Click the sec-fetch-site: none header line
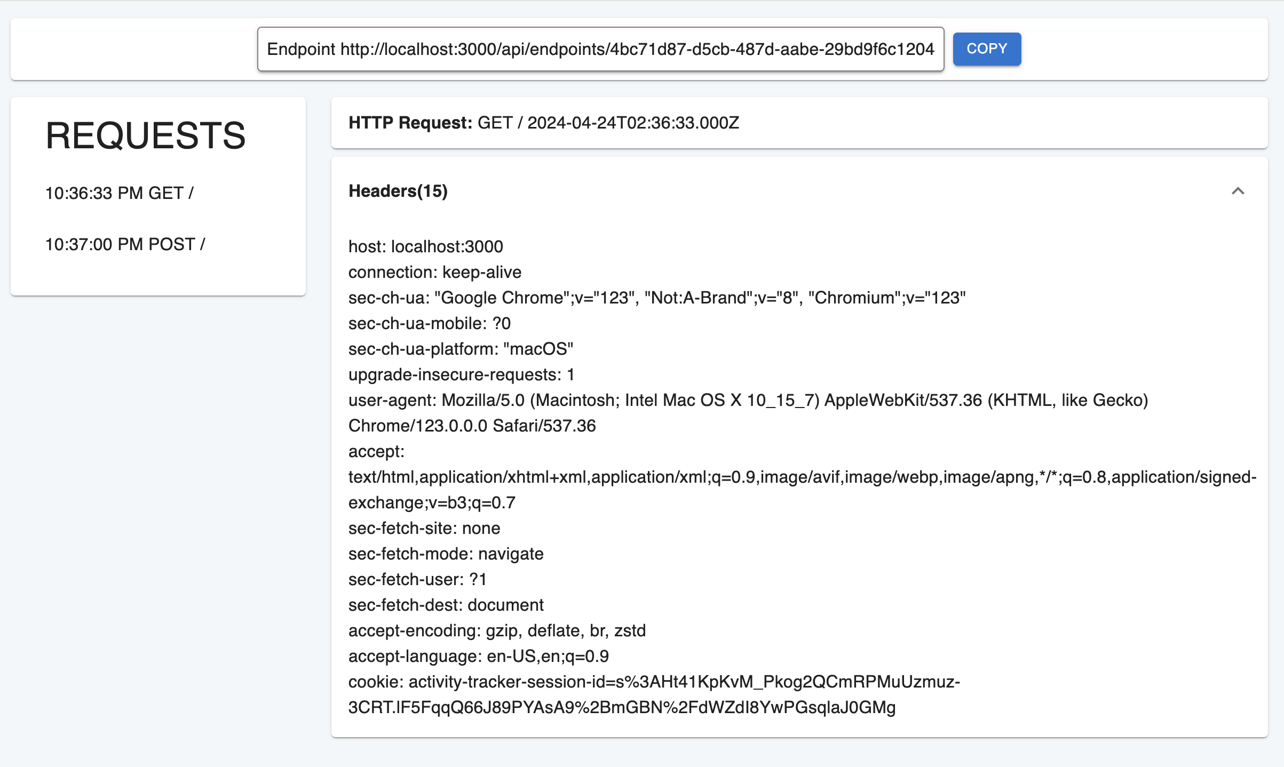Image resolution: width=1284 pixels, height=767 pixels. [424, 528]
